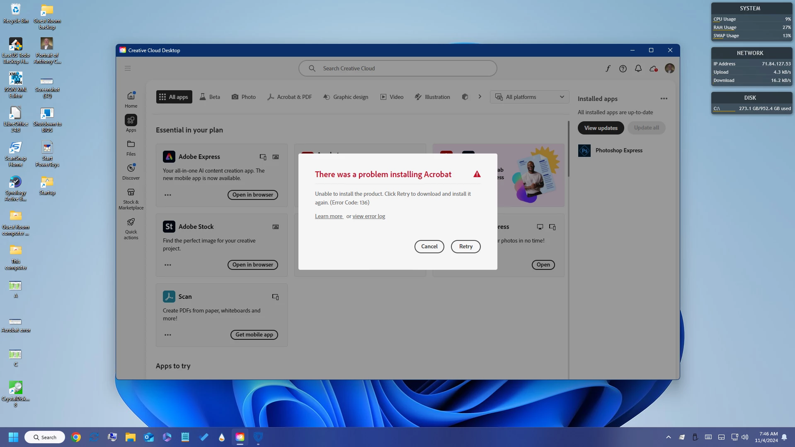Screen dimensions: 795x447
Task: Click the Search Creative Cloud field
Action: (x=397, y=68)
